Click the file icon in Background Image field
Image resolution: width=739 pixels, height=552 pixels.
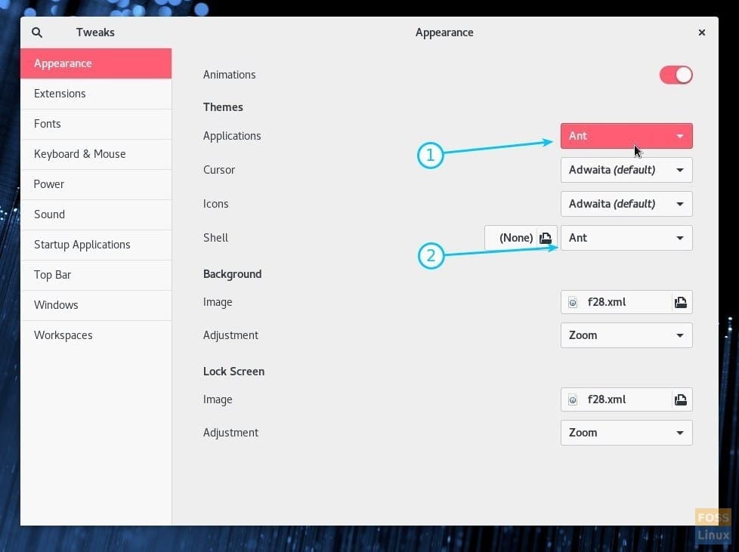click(x=573, y=302)
